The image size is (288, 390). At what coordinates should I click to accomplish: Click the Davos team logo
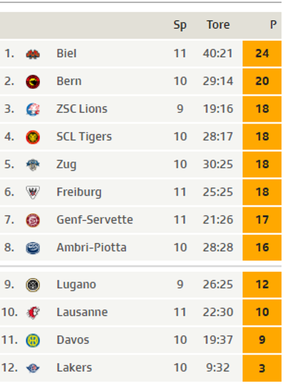click(x=33, y=341)
